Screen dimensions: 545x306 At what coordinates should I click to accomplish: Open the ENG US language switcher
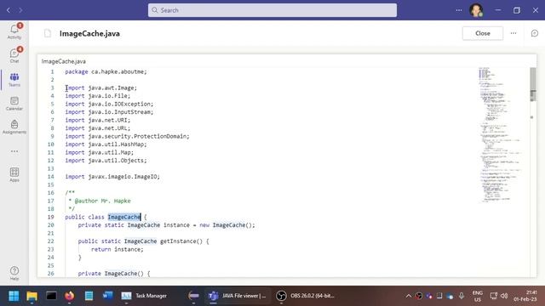coord(477,296)
